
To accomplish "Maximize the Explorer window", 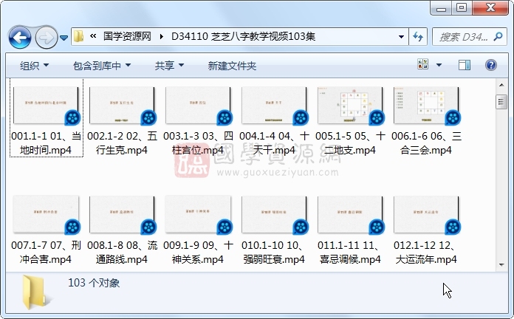I will coord(462,8).
